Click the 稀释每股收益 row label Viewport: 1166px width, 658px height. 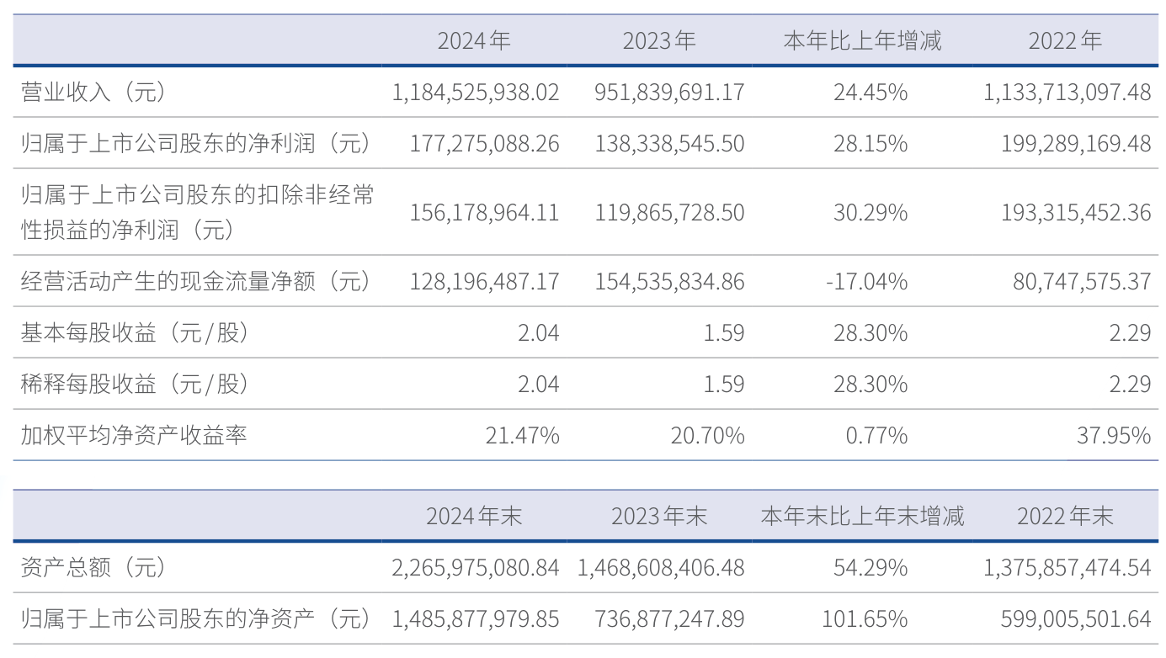pyautogui.click(x=136, y=385)
